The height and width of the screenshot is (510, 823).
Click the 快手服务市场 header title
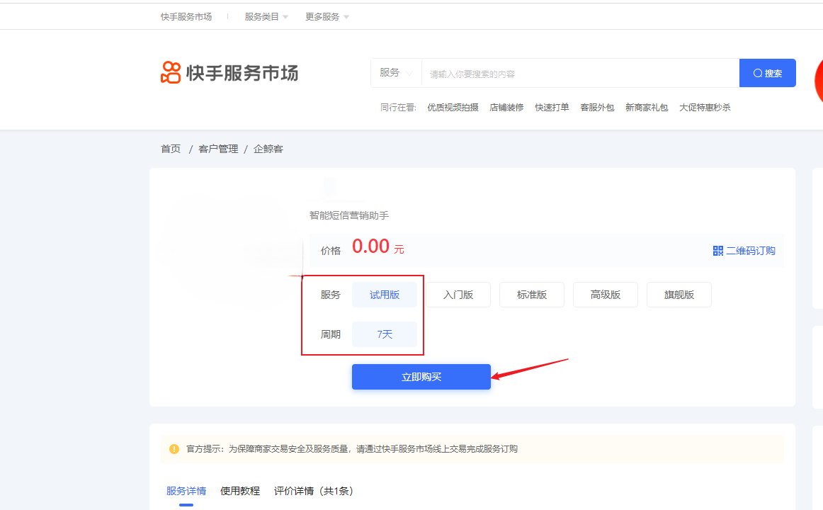click(242, 73)
